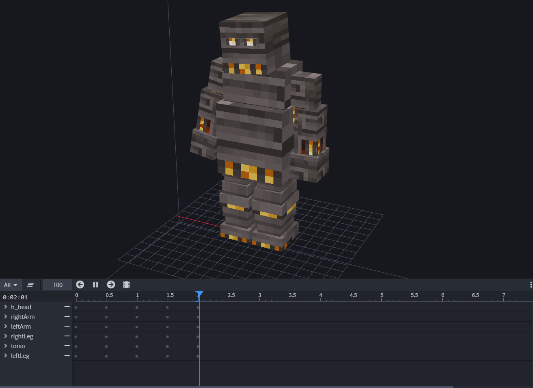Image resolution: width=533 pixels, height=388 pixels.
Task: Click the 0:02:01 timecode display
Action: pos(15,297)
